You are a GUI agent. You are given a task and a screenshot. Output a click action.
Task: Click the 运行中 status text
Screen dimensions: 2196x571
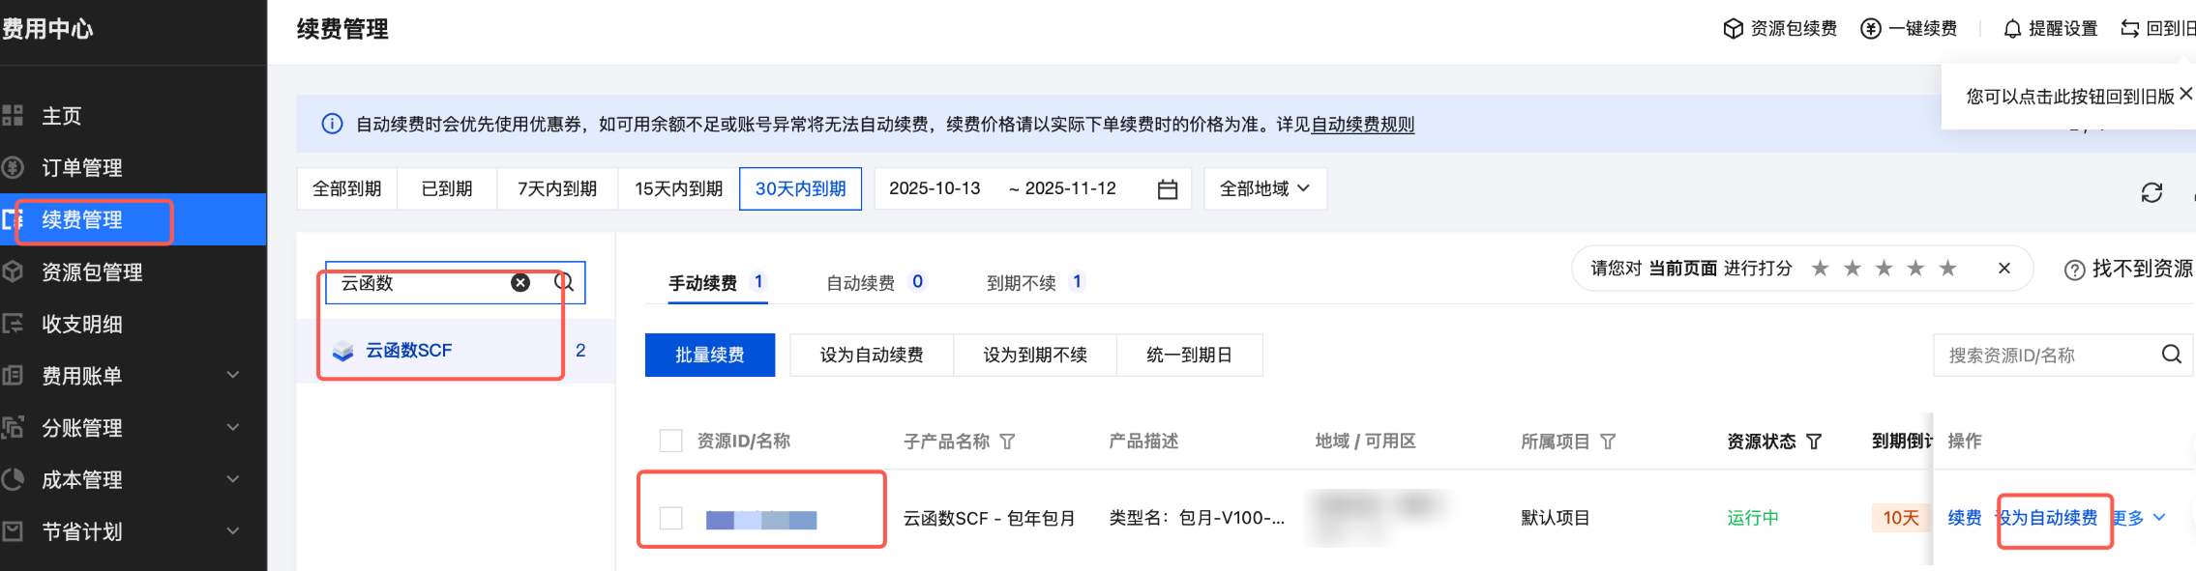point(1753,518)
